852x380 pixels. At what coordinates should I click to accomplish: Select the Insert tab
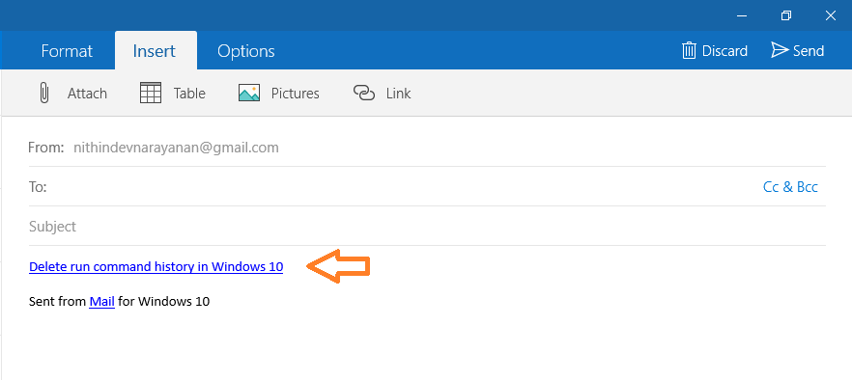[156, 51]
